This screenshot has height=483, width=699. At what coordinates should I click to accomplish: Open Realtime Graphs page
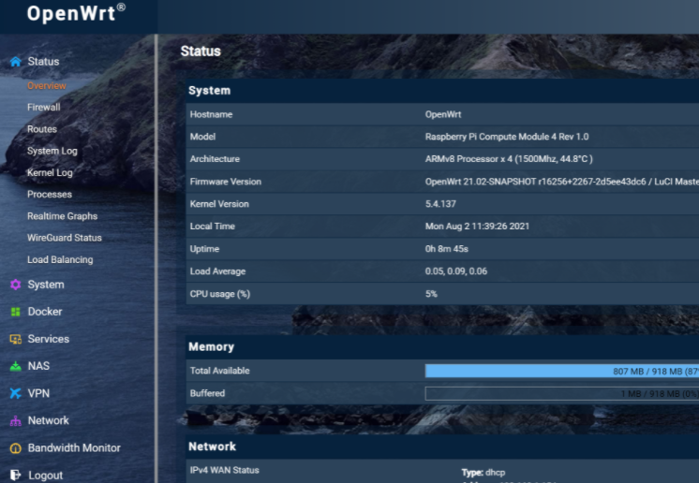point(62,216)
